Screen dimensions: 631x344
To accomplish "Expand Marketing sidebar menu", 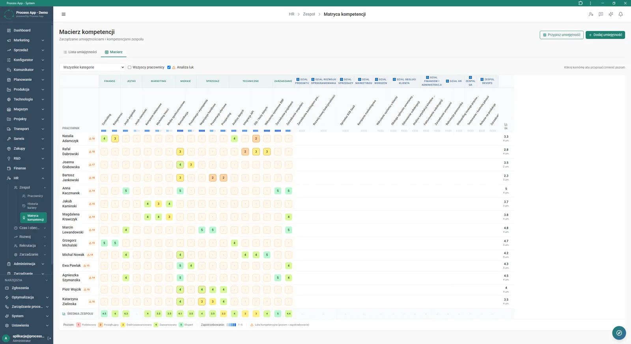I will 26,40.
